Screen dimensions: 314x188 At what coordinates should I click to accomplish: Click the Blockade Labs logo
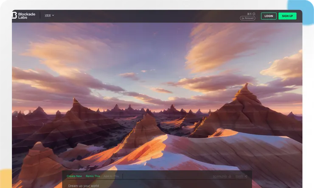(x=24, y=16)
